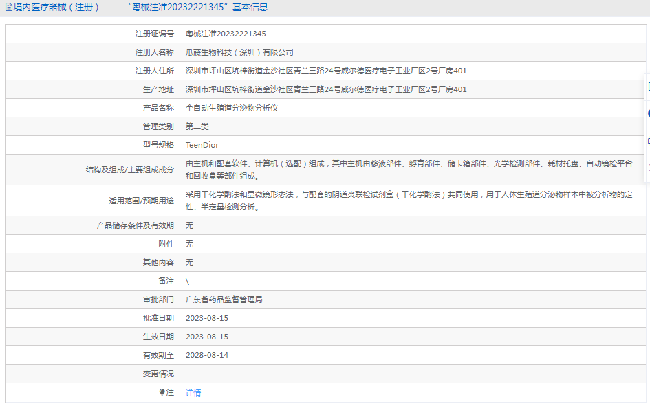Click the 注册证编号 label cell
Image resolution: width=650 pixels, height=408 pixels.
[92, 34]
